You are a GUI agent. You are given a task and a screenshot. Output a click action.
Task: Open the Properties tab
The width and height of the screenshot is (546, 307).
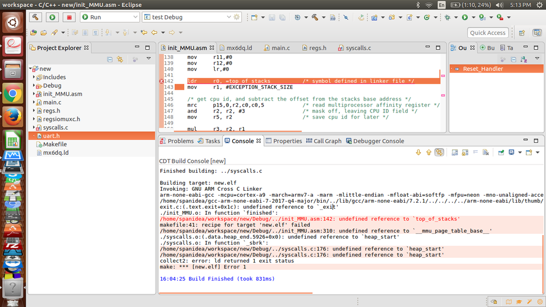[284, 141]
